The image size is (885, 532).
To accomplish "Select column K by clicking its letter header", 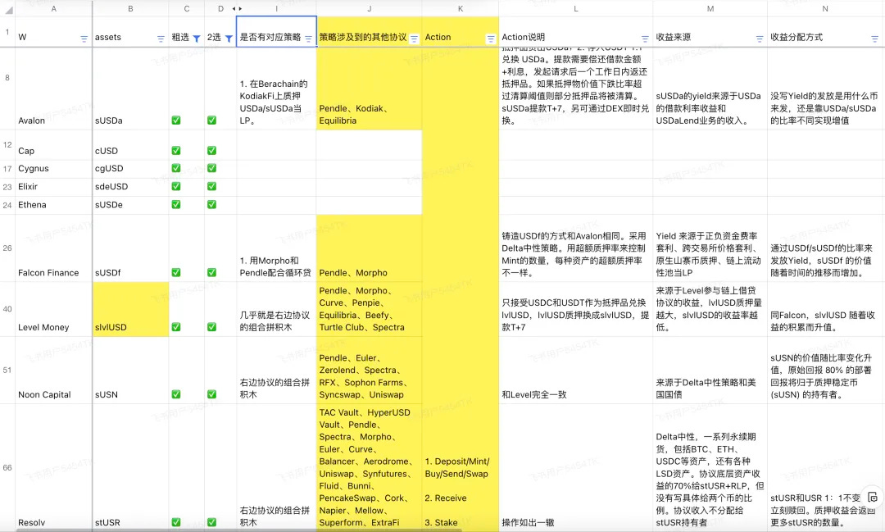I will tap(460, 7).
